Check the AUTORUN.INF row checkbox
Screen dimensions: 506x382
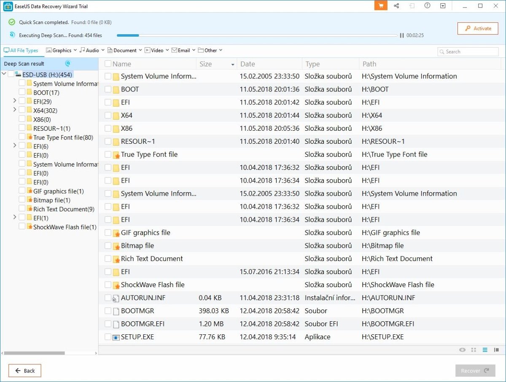pyautogui.click(x=108, y=298)
